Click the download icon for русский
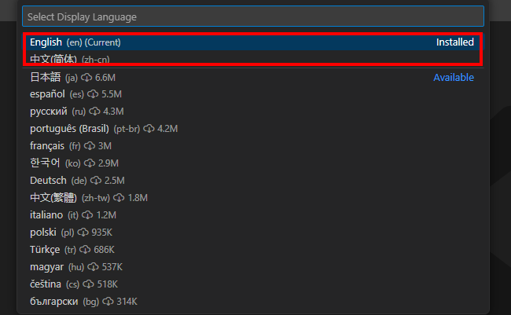 pos(94,112)
